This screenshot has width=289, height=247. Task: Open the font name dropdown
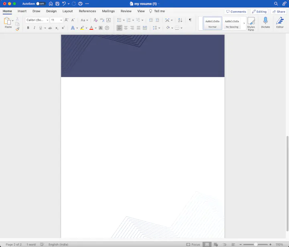coord(47,20)
